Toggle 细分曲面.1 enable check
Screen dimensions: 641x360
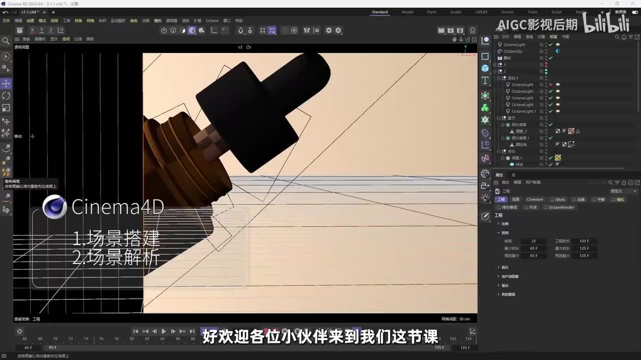click(x=551, y=138)
